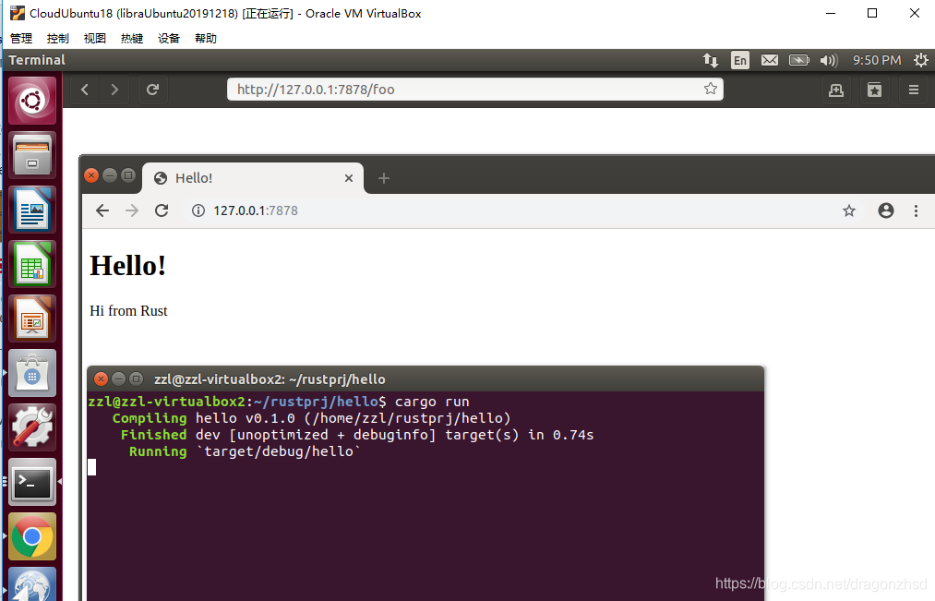
Task: Click the address bar showing 127.0.0.1:7878
Action: pyautogui.click(x=258, y=210)
